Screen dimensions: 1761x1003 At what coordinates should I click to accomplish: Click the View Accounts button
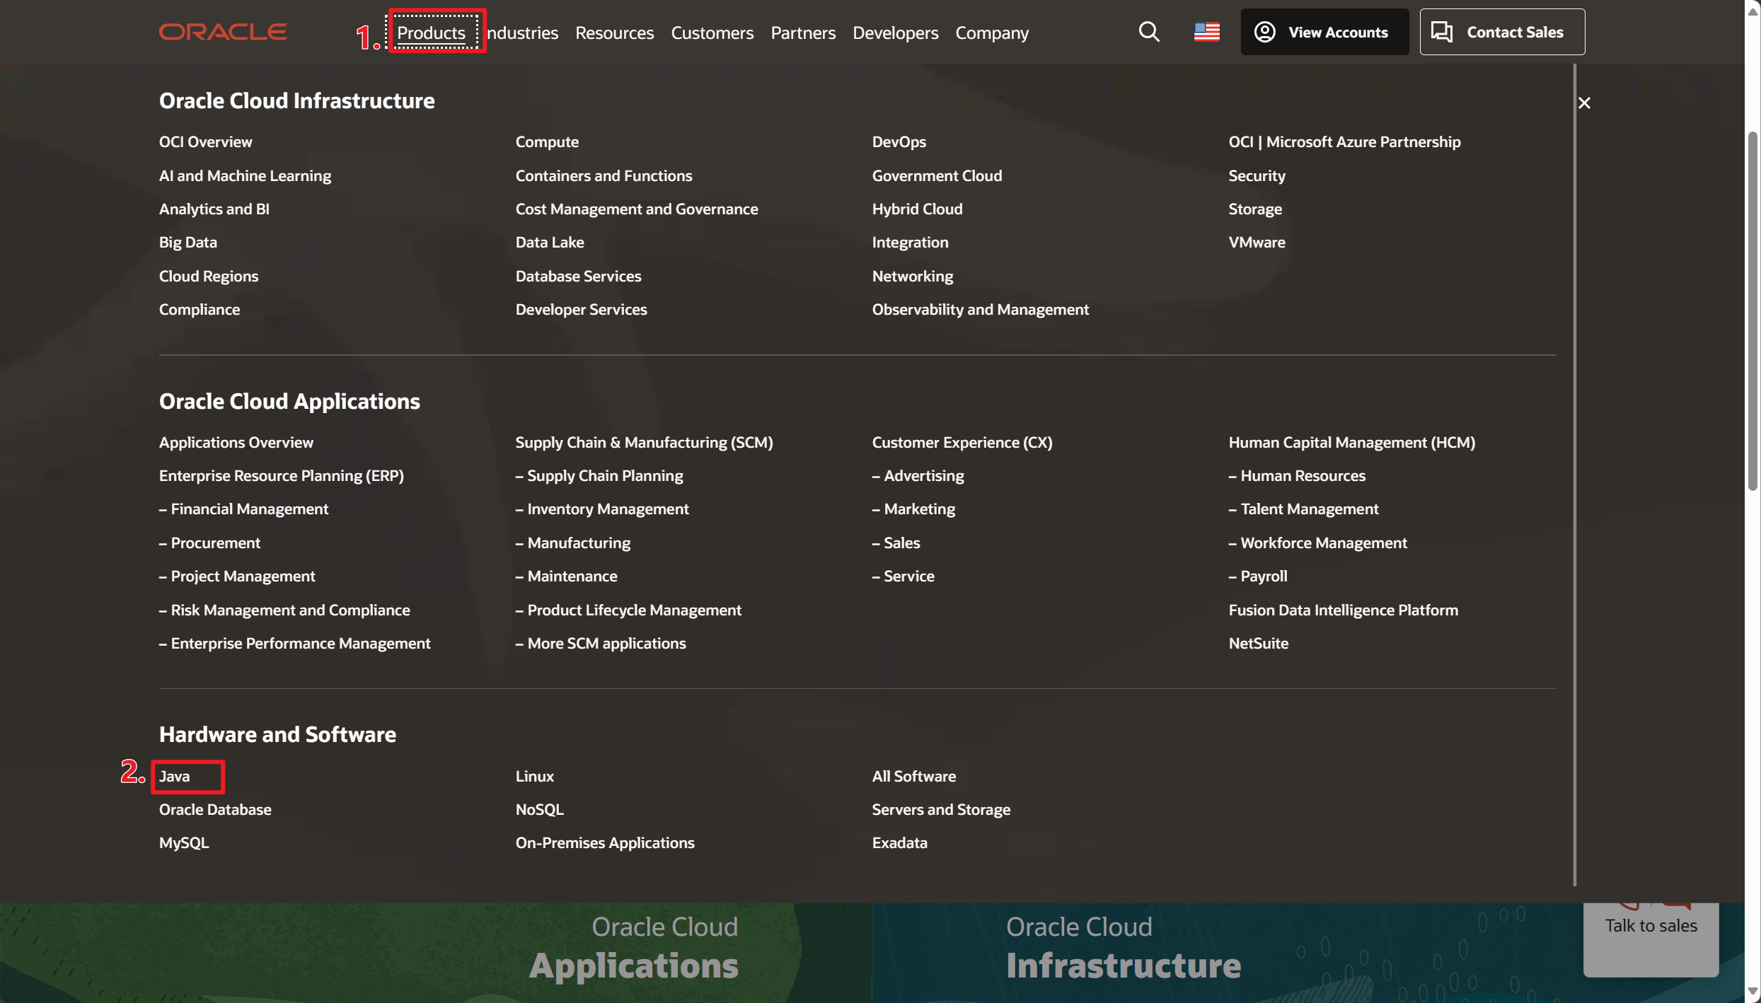pyautogui.click(x=1324, y=32)
